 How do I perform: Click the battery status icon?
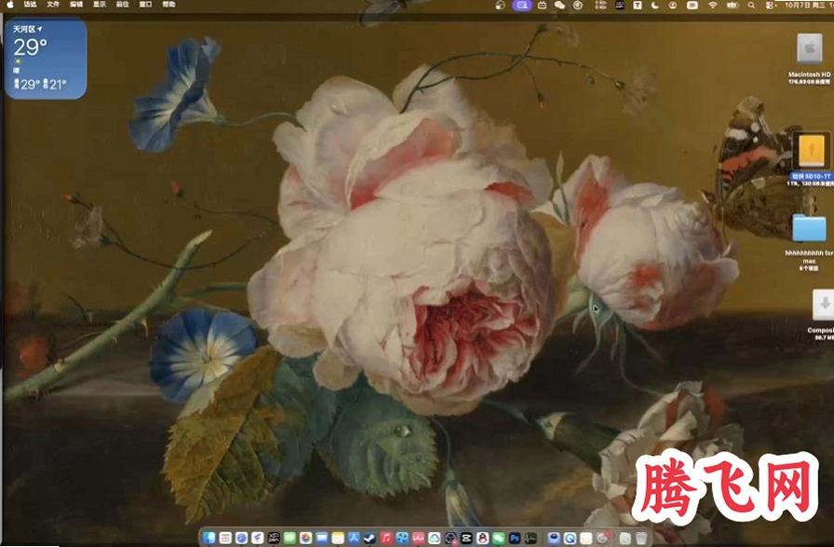pyautogui.click(x=733, y=6)
